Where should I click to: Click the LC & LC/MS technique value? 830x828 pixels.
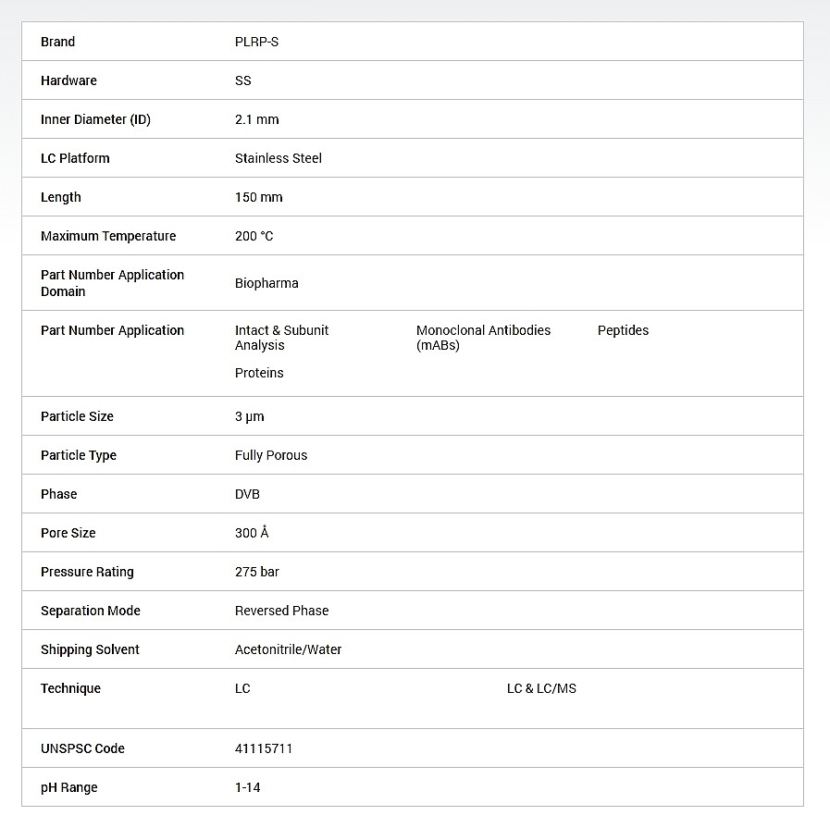coord(541,688)
